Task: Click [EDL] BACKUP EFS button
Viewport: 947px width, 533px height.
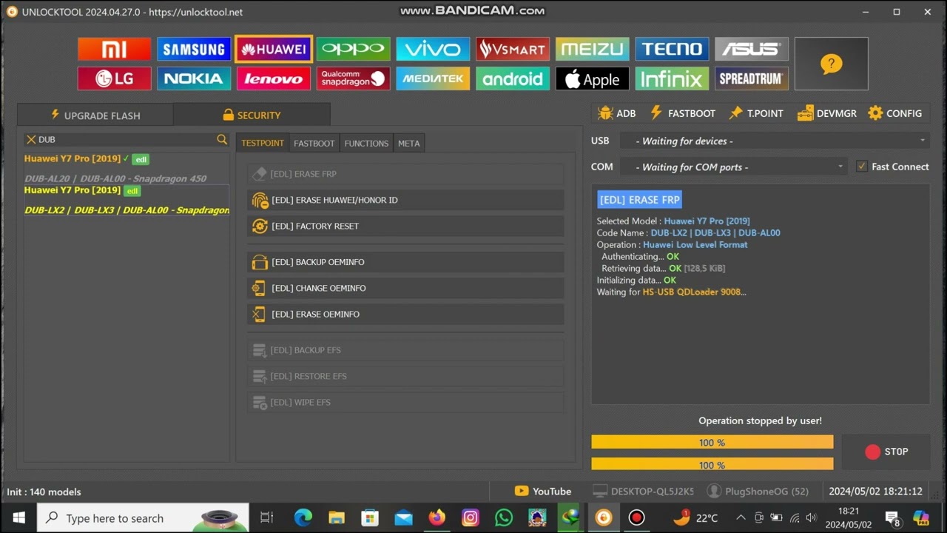Action: pos(405,350)
